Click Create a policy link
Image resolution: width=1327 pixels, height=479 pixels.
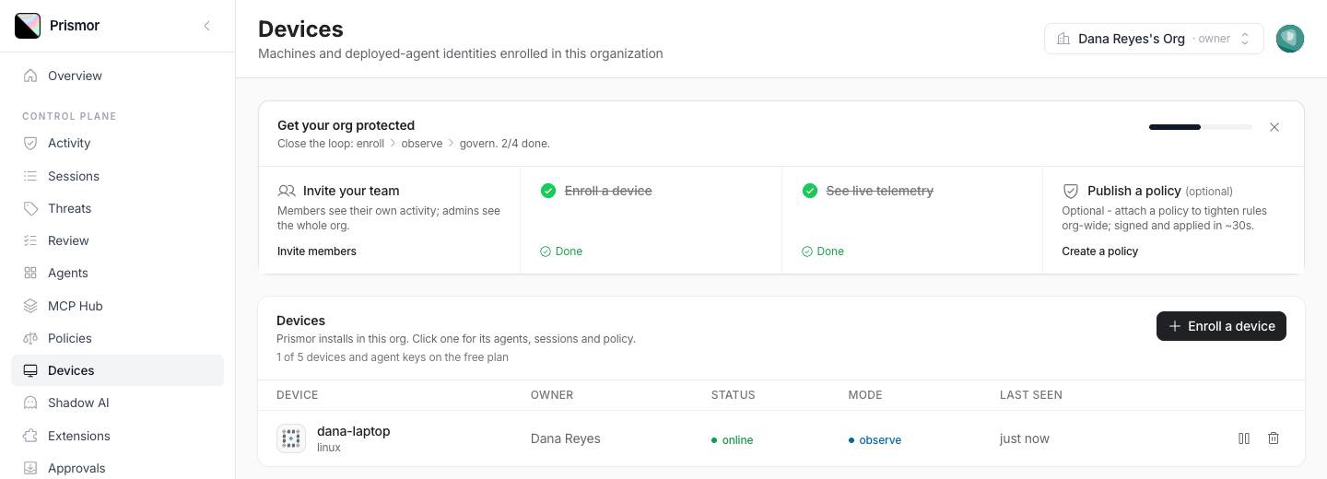point(1099,251)
